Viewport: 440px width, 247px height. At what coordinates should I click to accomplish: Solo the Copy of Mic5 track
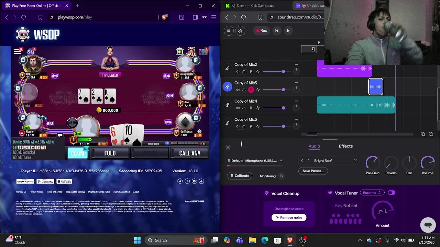(244, 126)
